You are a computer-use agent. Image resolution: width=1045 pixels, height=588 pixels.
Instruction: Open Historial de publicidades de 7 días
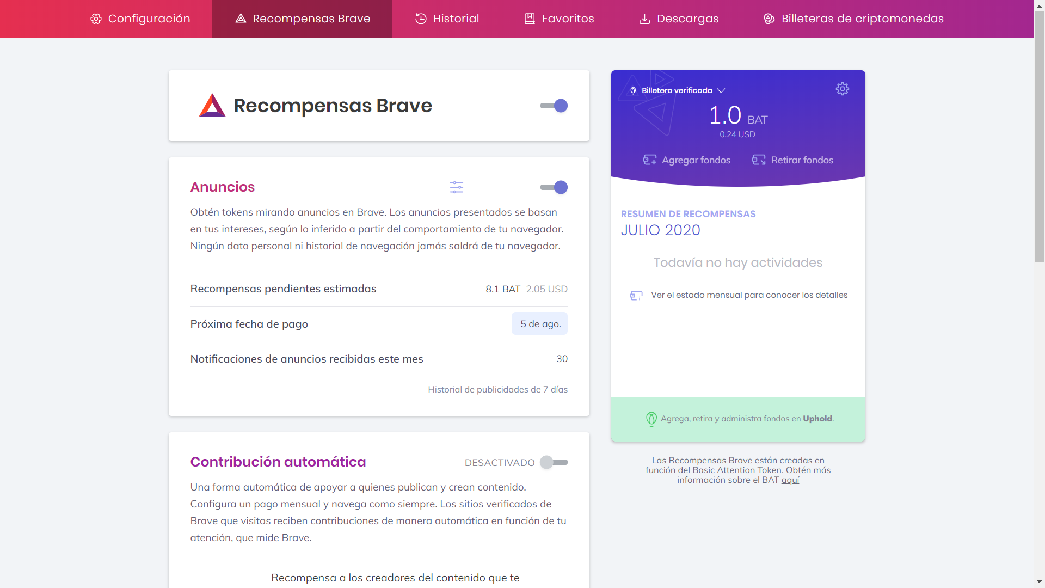tap(497, 389)
